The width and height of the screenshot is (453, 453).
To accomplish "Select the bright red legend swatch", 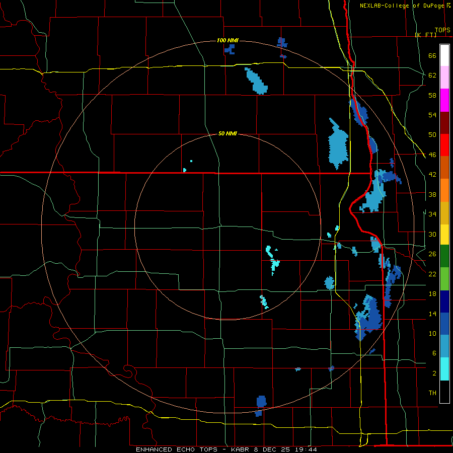I will [x=444, y=145].
